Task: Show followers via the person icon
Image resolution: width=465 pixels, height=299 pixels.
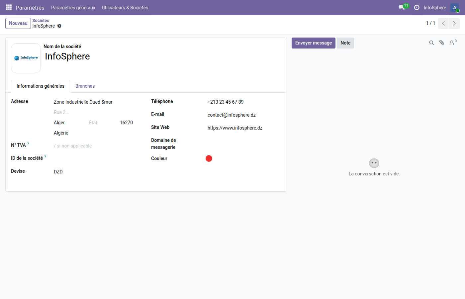Action: coord(452,43)
